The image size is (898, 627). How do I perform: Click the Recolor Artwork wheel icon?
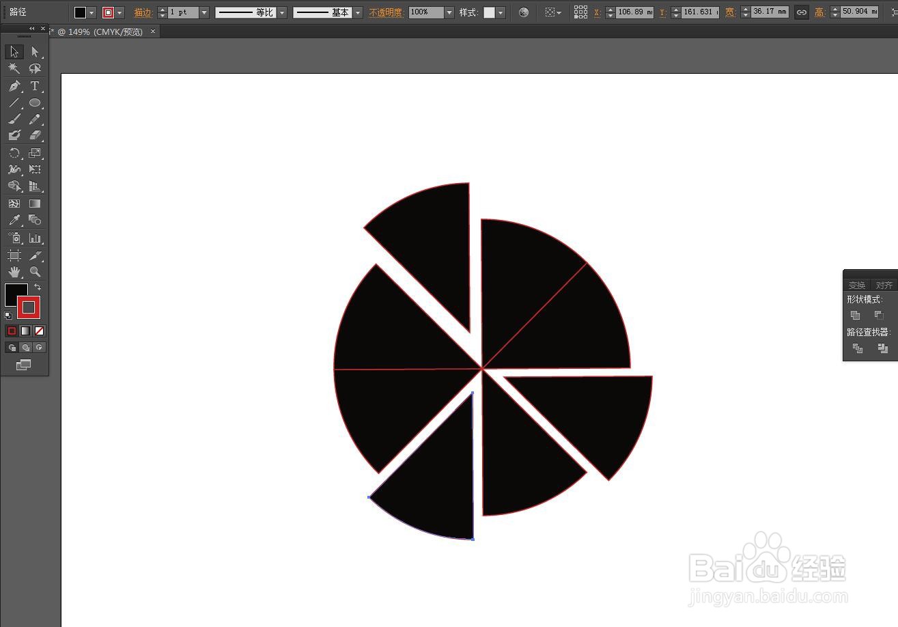pos(524,12)
